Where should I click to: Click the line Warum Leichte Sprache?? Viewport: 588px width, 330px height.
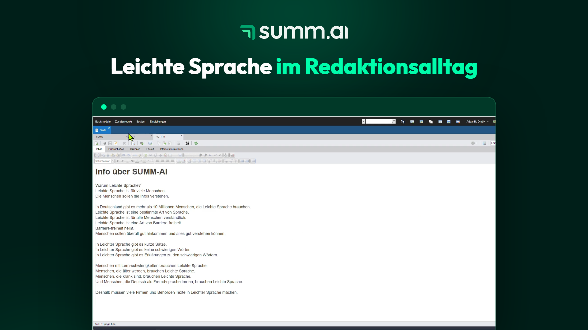coord(118,185)
